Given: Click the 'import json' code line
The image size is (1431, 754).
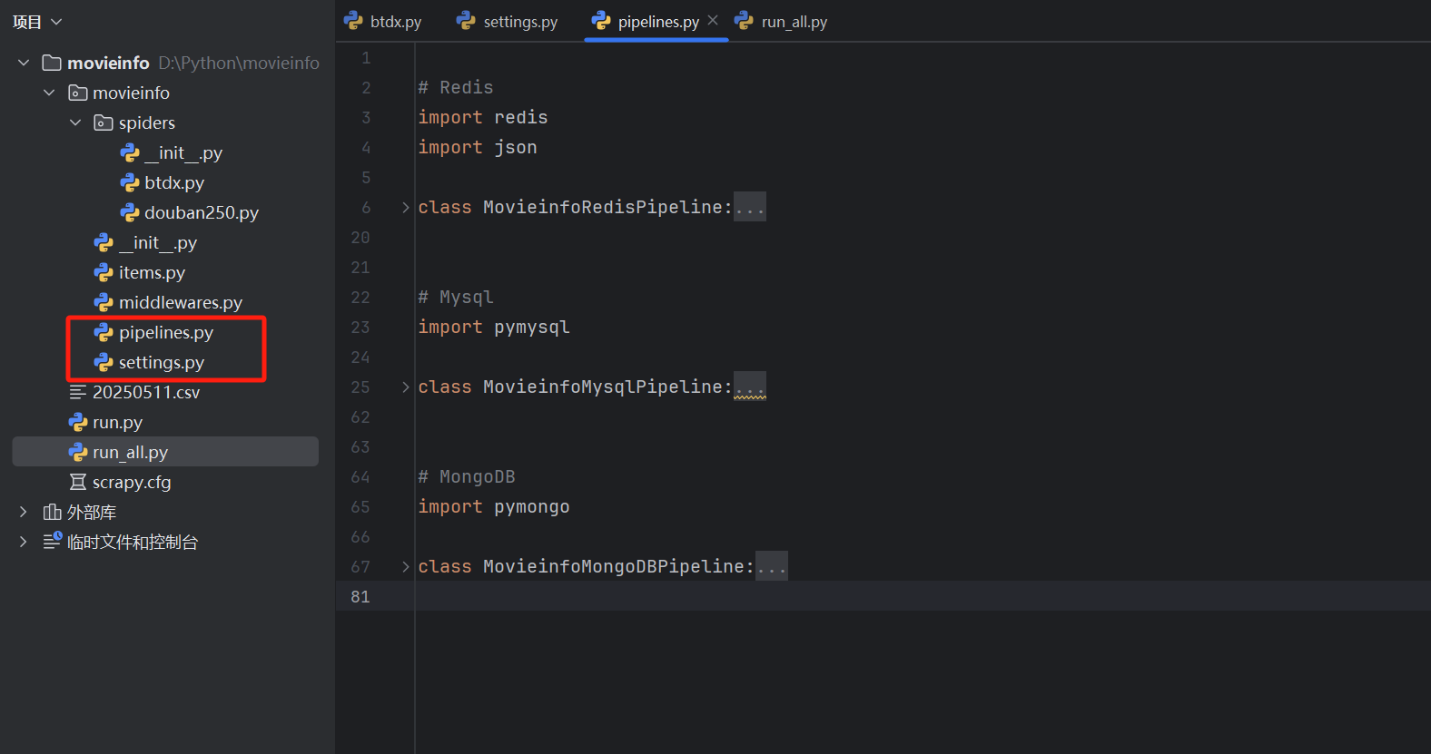Looking at the screenshot, I should tap(478, 147).
